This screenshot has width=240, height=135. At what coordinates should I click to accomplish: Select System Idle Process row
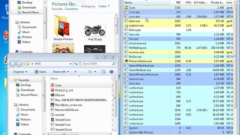[x=178, y=132]
